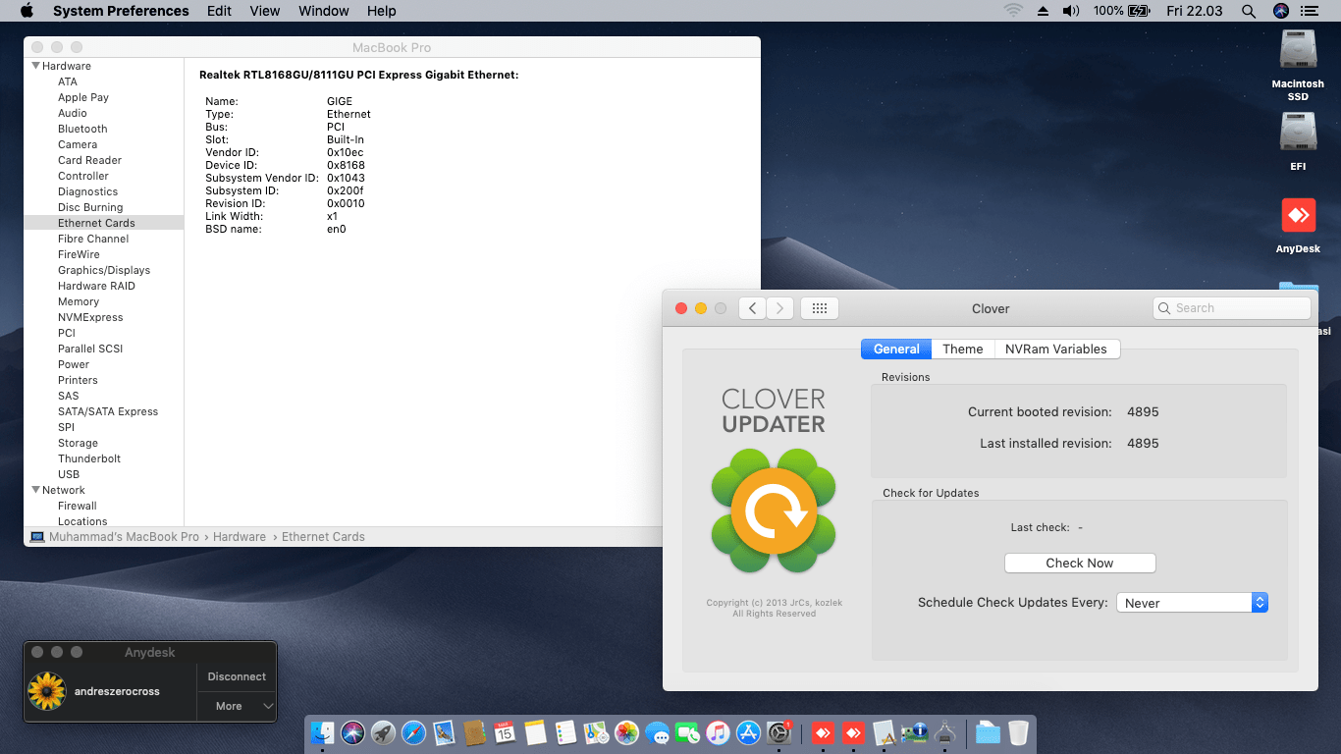This screenshot has width=1341, height=754.
Task: Open AnyDesk shortcut on the desktop
Action: tap(1298, 225)
